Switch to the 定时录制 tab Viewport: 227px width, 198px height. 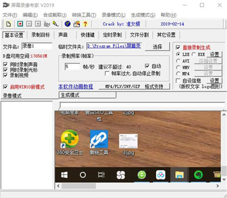point(112,35)
